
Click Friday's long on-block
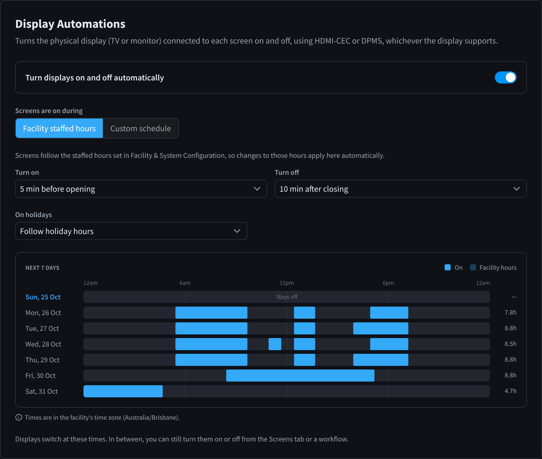point(300,376)
